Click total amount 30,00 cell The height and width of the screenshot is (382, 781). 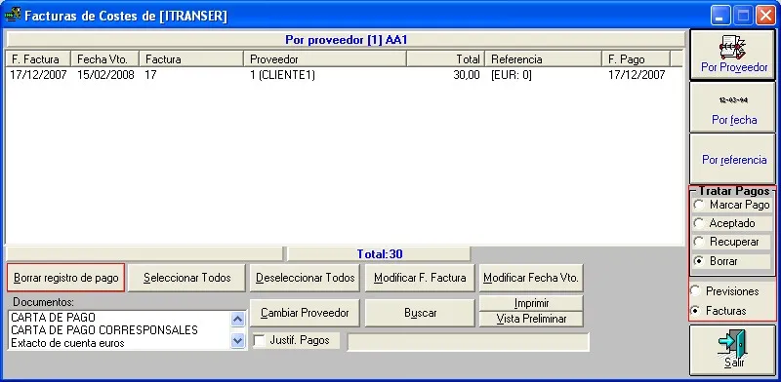(x=467, y=75)
